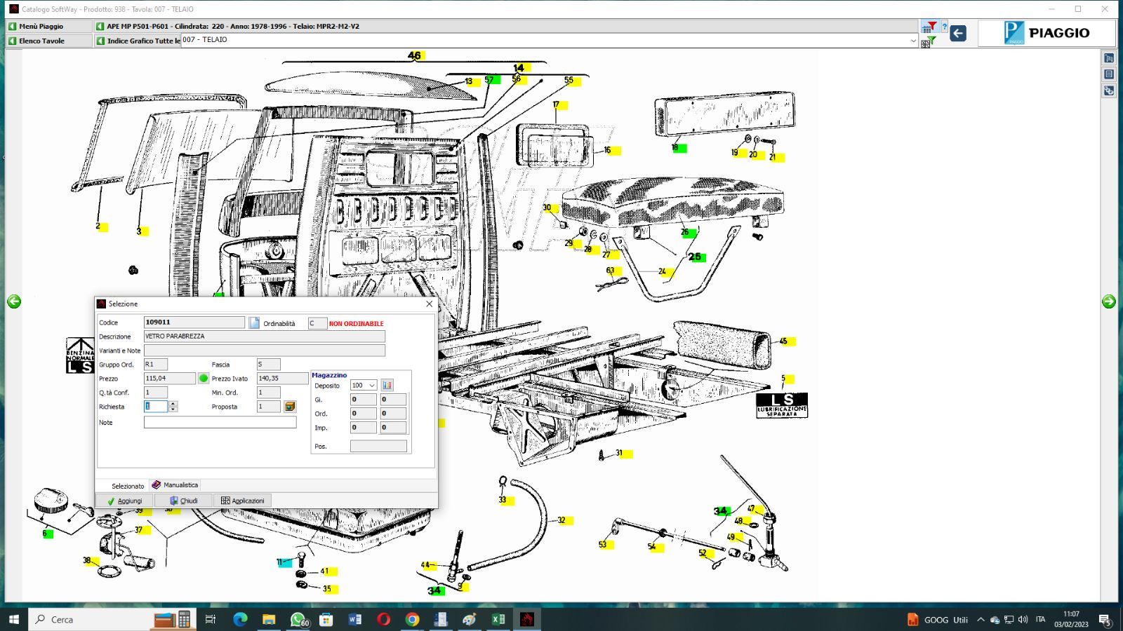Open Excel from the Windows taskbar
Screen dimensions: 1123x631
[x=498, y=619]
